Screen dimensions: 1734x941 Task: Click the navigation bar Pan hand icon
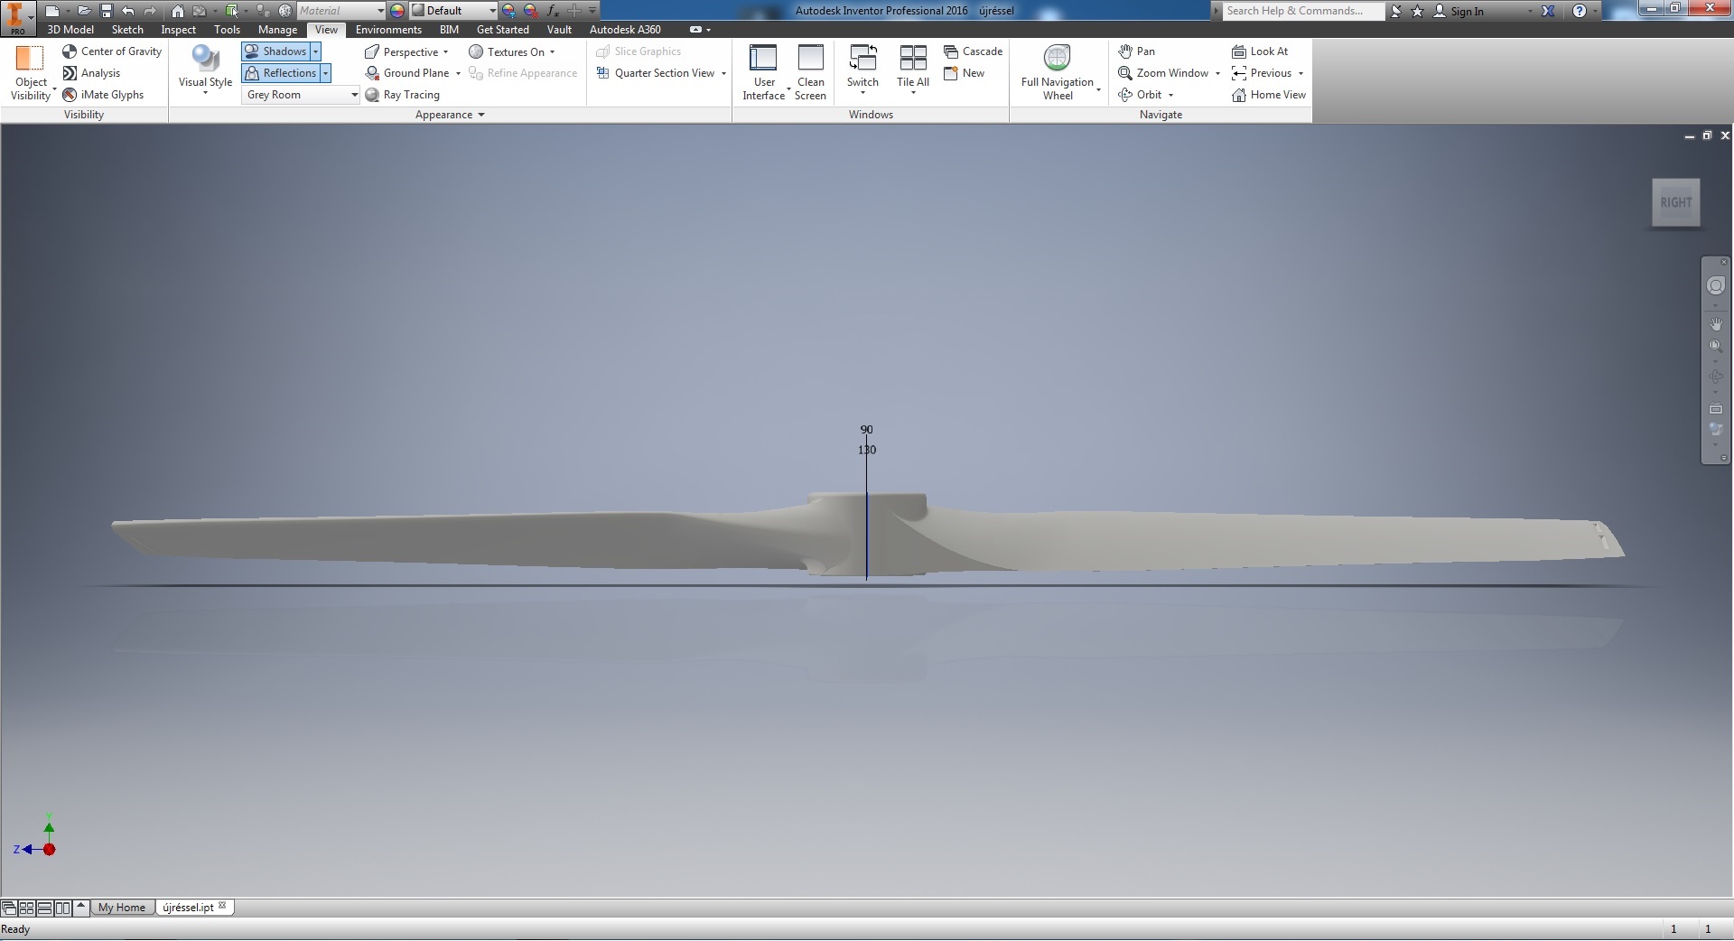1715,323
